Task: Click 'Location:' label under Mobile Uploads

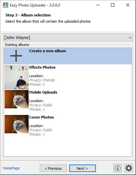Action: (x=36, y=101)
